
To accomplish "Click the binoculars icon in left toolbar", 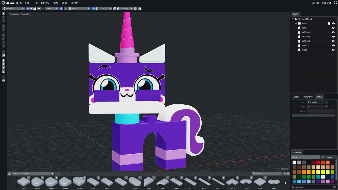I will (x=3, y=81).
